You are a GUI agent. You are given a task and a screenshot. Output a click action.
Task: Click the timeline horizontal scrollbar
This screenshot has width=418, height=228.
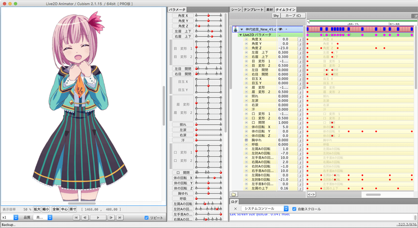[x=373, y=195]
